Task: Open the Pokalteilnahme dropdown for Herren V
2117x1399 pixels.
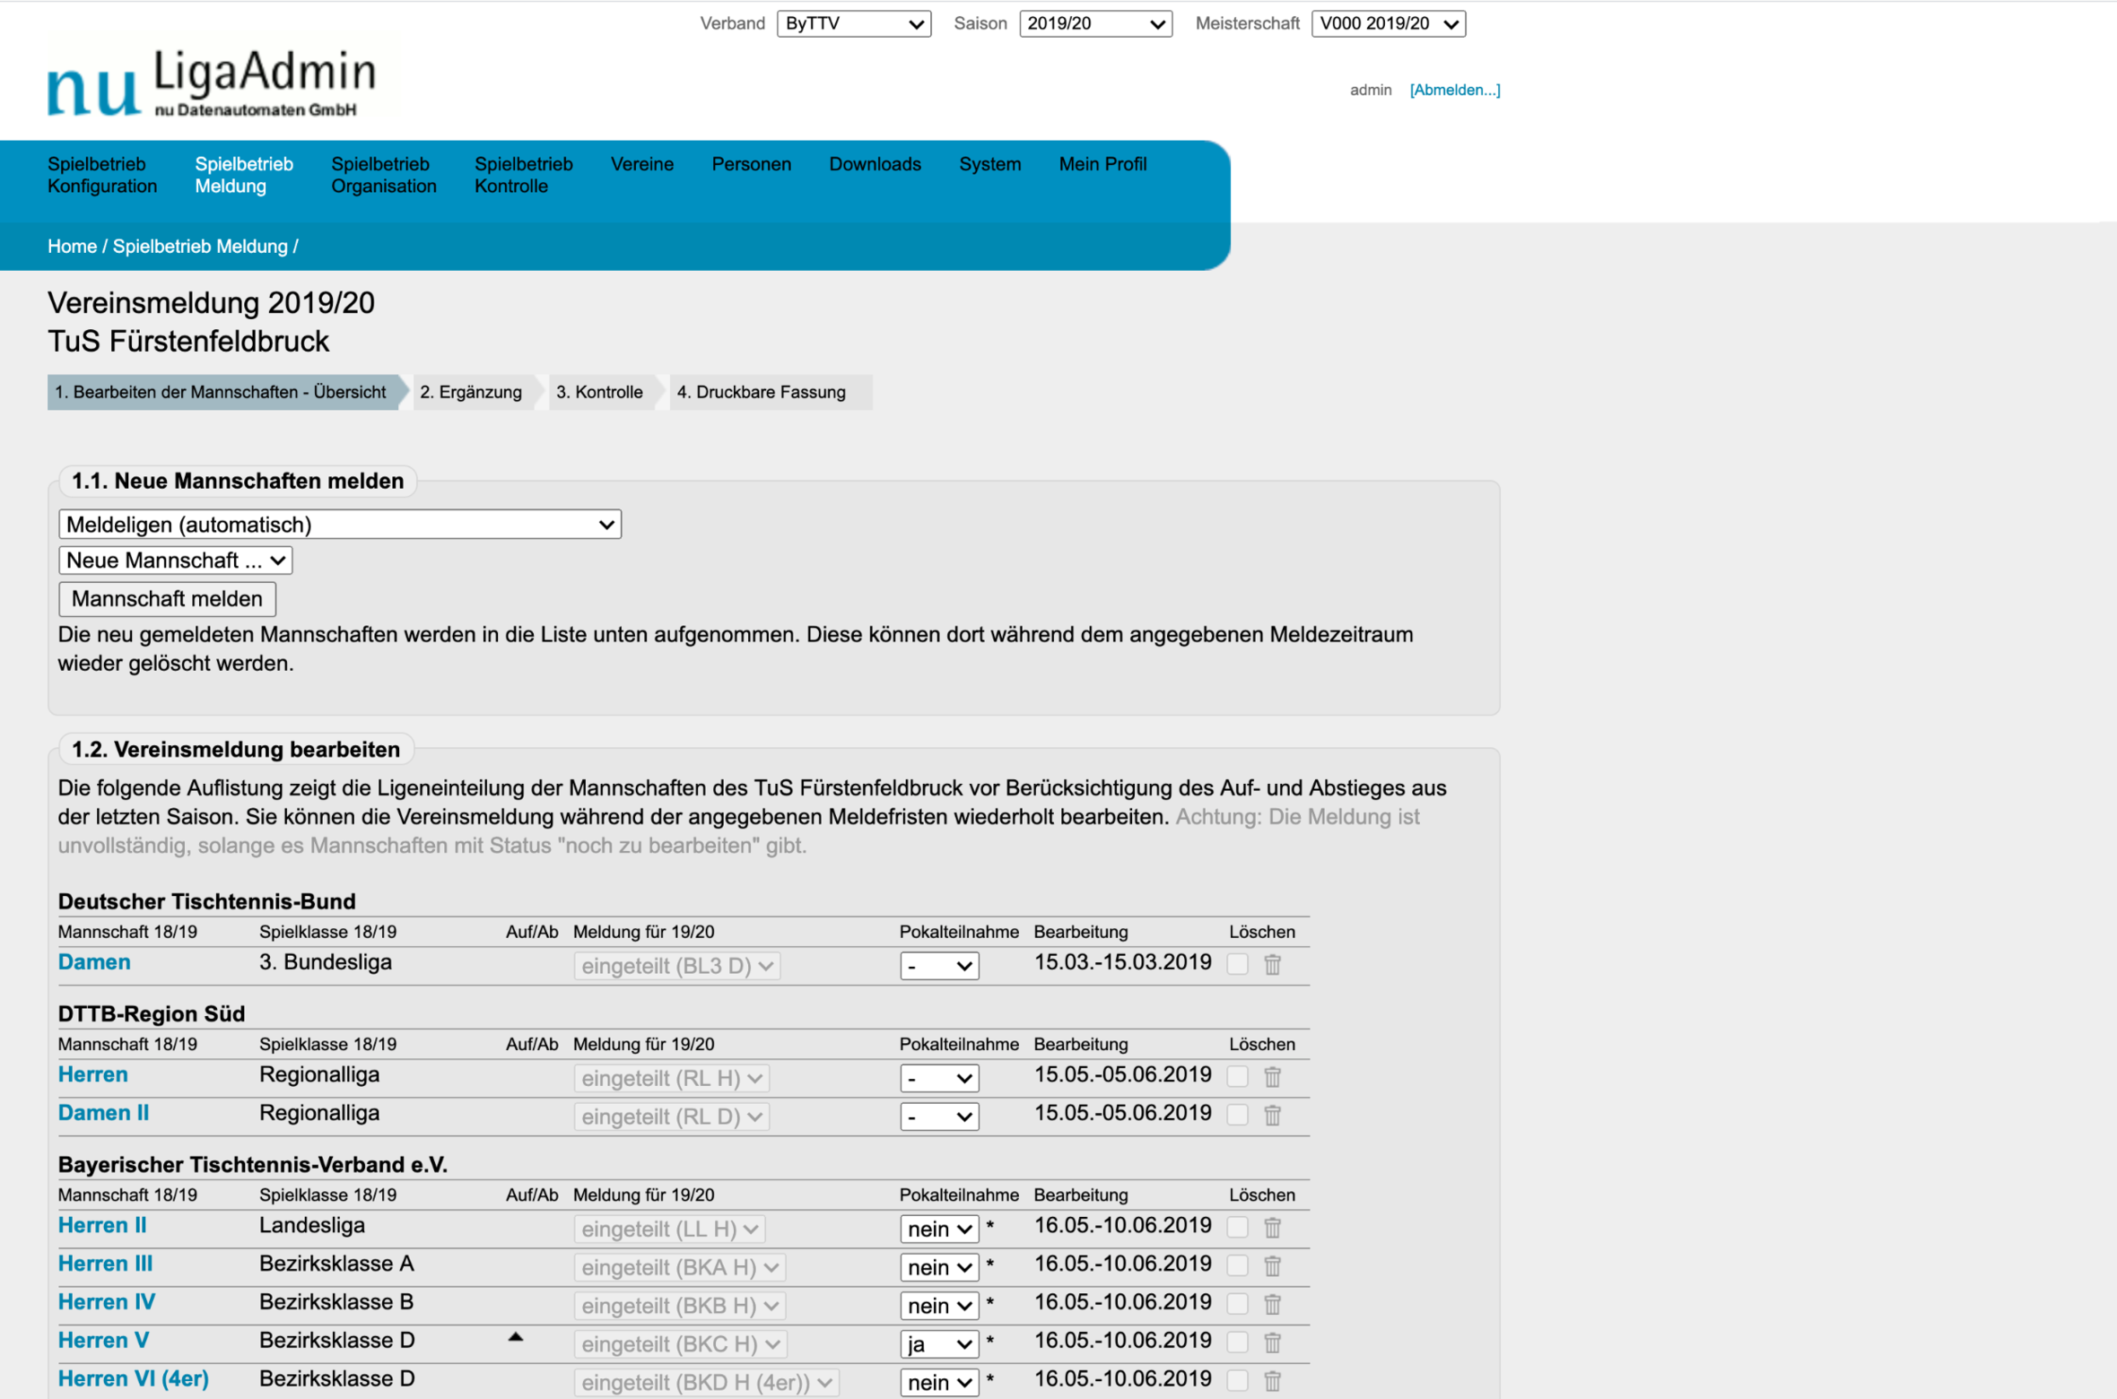Action: [x=938, y=1343]
